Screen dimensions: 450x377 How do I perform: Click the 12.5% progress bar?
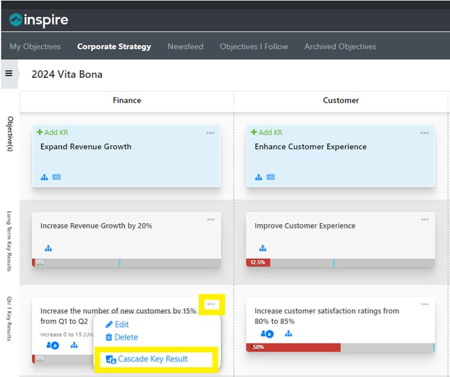(x=340, y=262)
